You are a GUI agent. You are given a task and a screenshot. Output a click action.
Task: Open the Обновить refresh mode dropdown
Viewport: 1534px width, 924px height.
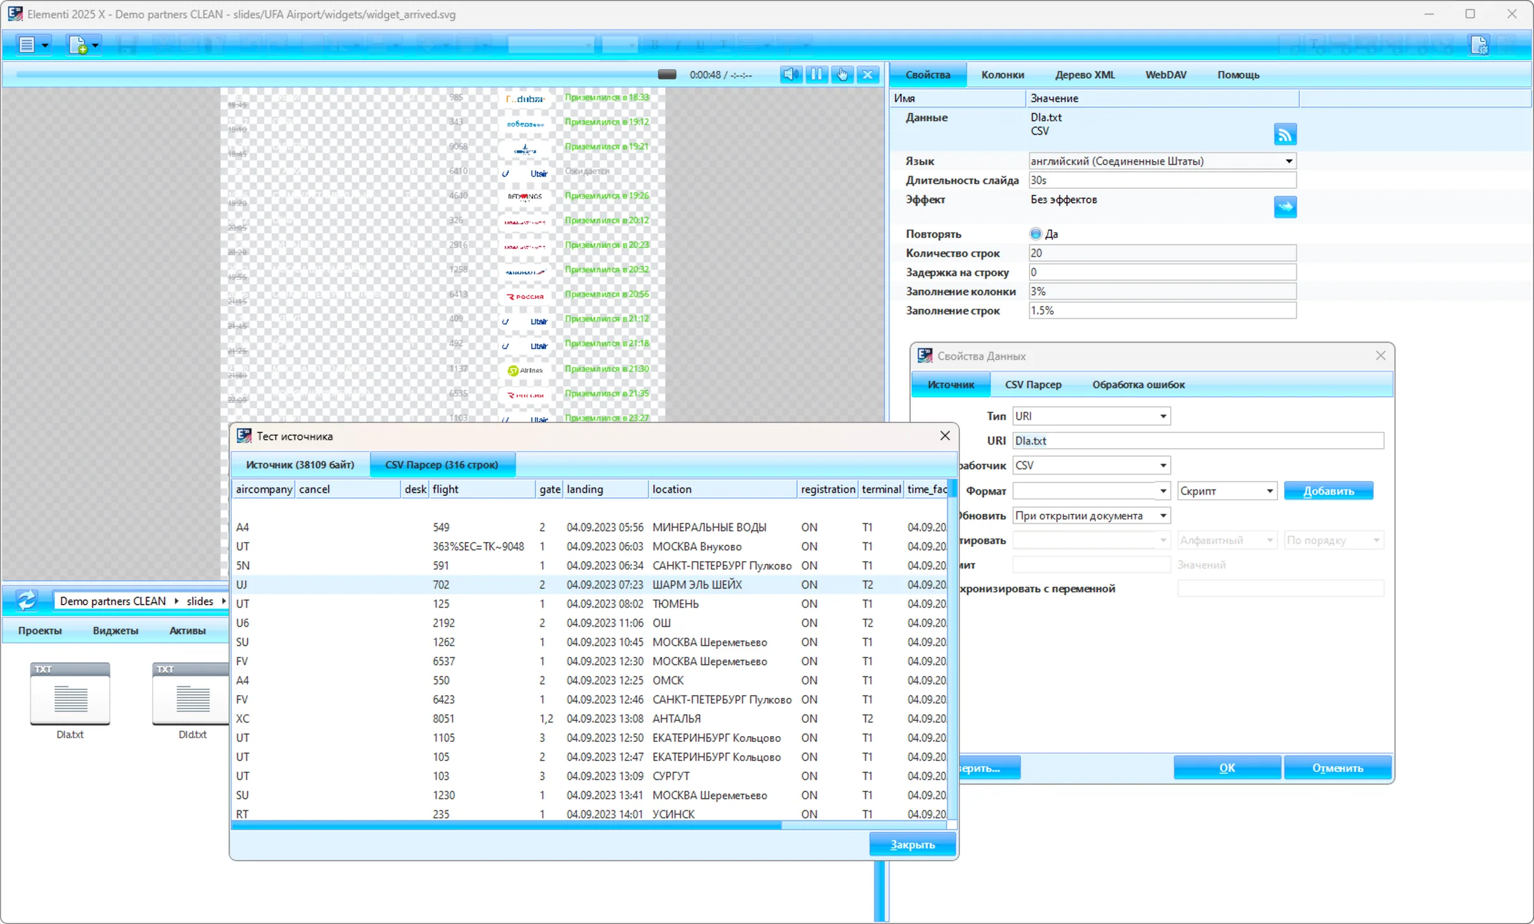[x=1163, y=516]
